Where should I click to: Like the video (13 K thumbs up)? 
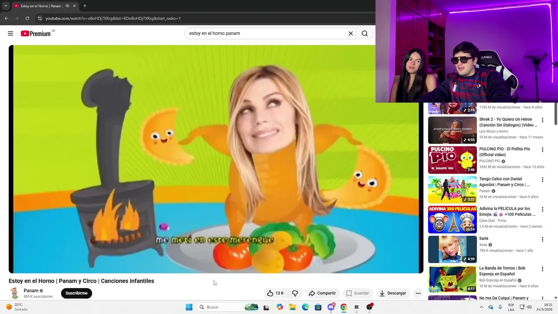tap(276, 293)
